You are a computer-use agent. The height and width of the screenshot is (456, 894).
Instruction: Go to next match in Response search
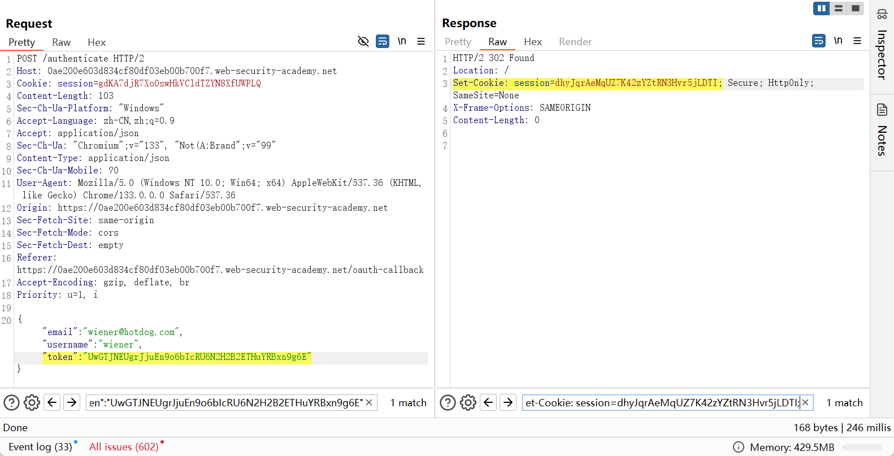click(508, 402)
